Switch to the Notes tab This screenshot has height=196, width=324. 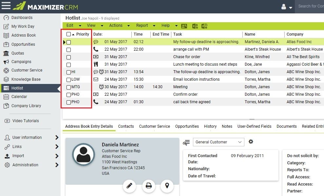point(227,126)
